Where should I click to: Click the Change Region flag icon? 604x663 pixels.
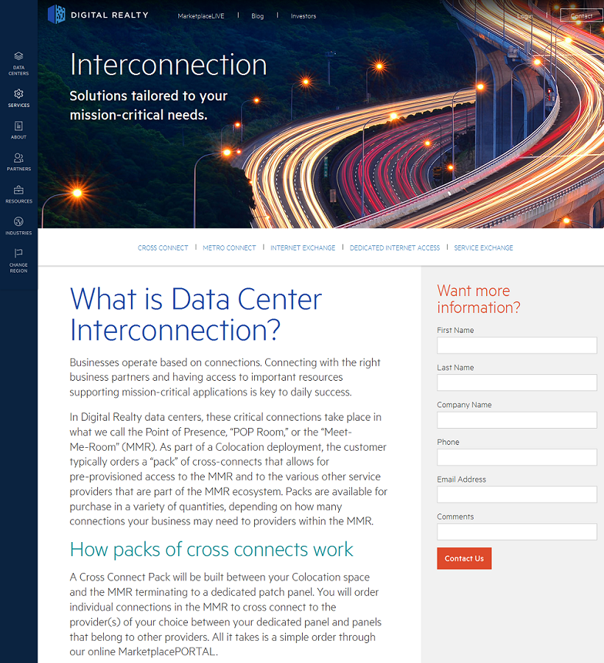point(18,254)
